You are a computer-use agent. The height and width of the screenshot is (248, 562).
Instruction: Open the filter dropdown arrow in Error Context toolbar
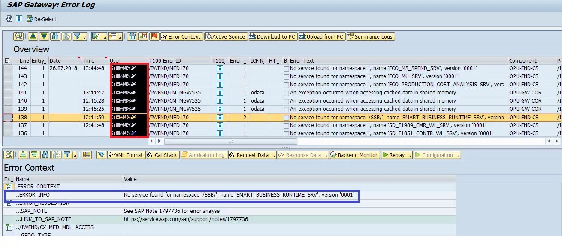(x=74, y=155)
